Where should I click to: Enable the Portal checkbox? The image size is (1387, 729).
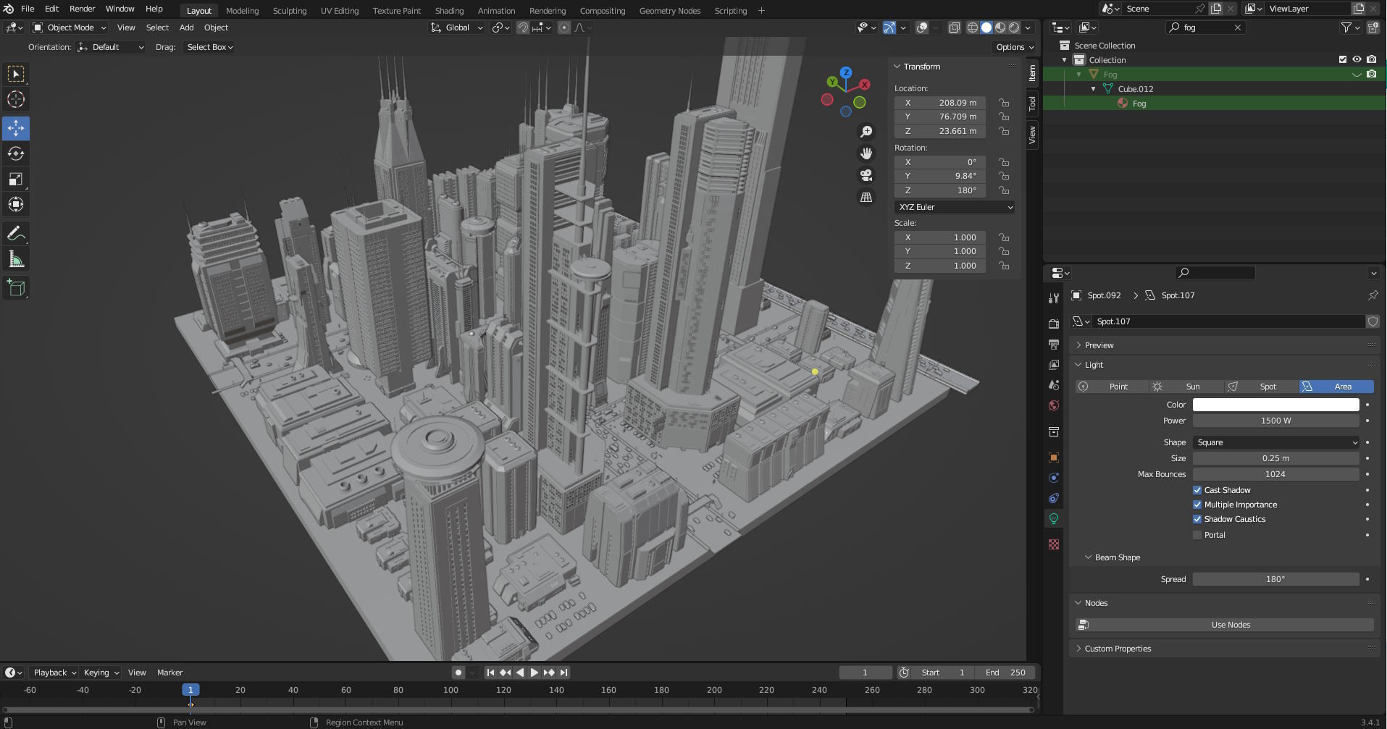(x=1197, y=535)
